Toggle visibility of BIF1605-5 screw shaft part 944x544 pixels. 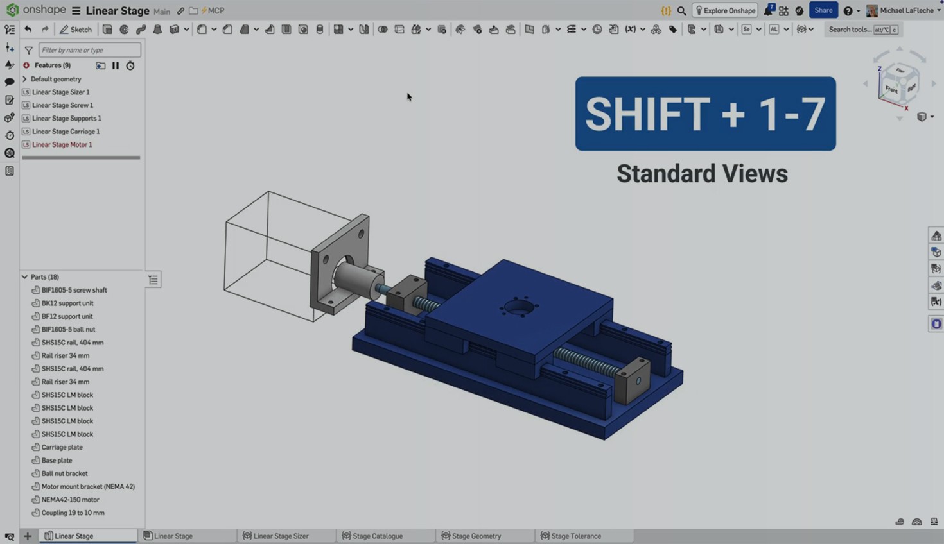coord(35,290)
